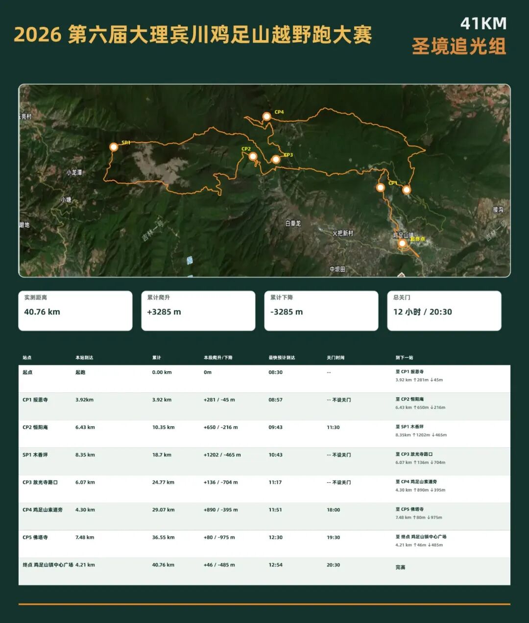Select the CP4 marker on the route

tap(266, 117)
